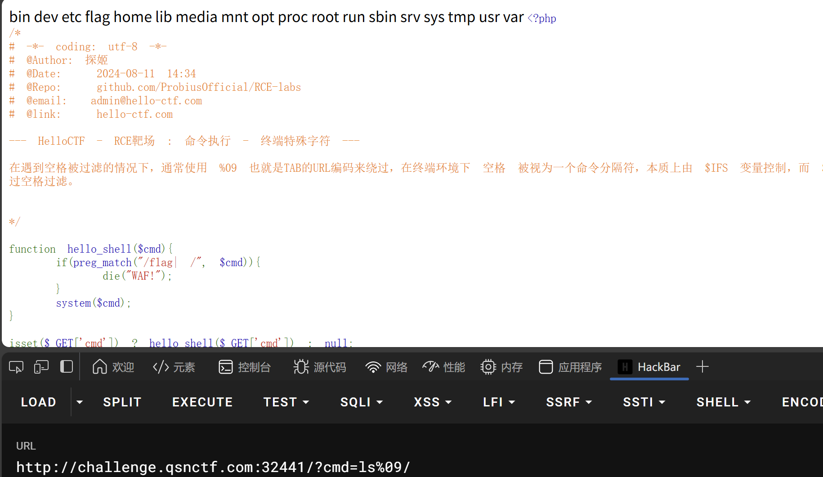This screenshot has height=477, width=823.
Task: Open the 欢迎 welcome tab
Action: point(113,367)
